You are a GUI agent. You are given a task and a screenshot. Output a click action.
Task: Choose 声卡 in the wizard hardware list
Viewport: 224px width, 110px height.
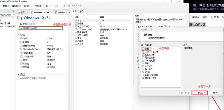coord(145,63)
